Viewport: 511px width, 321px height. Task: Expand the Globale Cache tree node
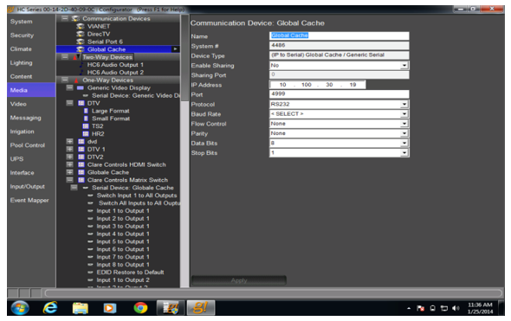(70, 172)
